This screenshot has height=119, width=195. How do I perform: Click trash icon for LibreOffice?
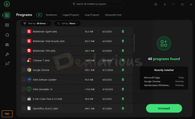pyautogui.click(x=123, y=108)
